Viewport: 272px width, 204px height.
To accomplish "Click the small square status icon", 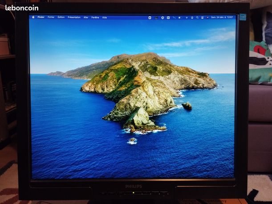I will pyautogui.click(x=180, y=18).
